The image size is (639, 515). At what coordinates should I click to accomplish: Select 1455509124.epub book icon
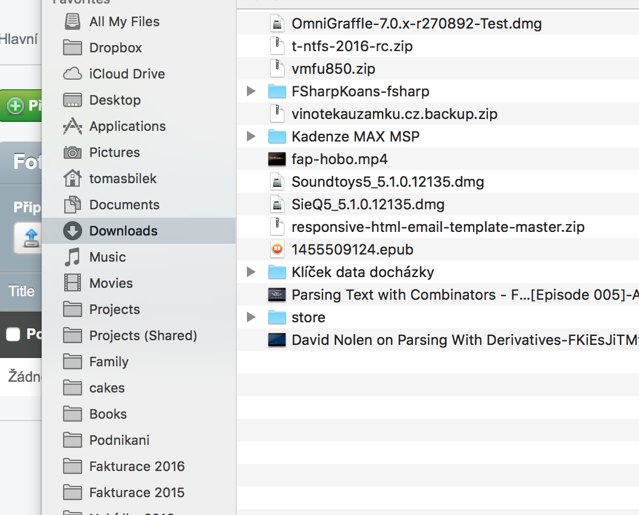click(277, 249)
